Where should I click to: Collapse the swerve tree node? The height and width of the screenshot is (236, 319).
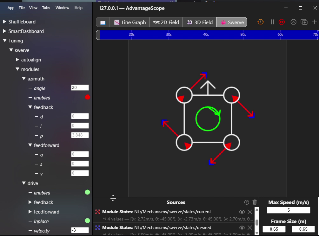(11, 50)
